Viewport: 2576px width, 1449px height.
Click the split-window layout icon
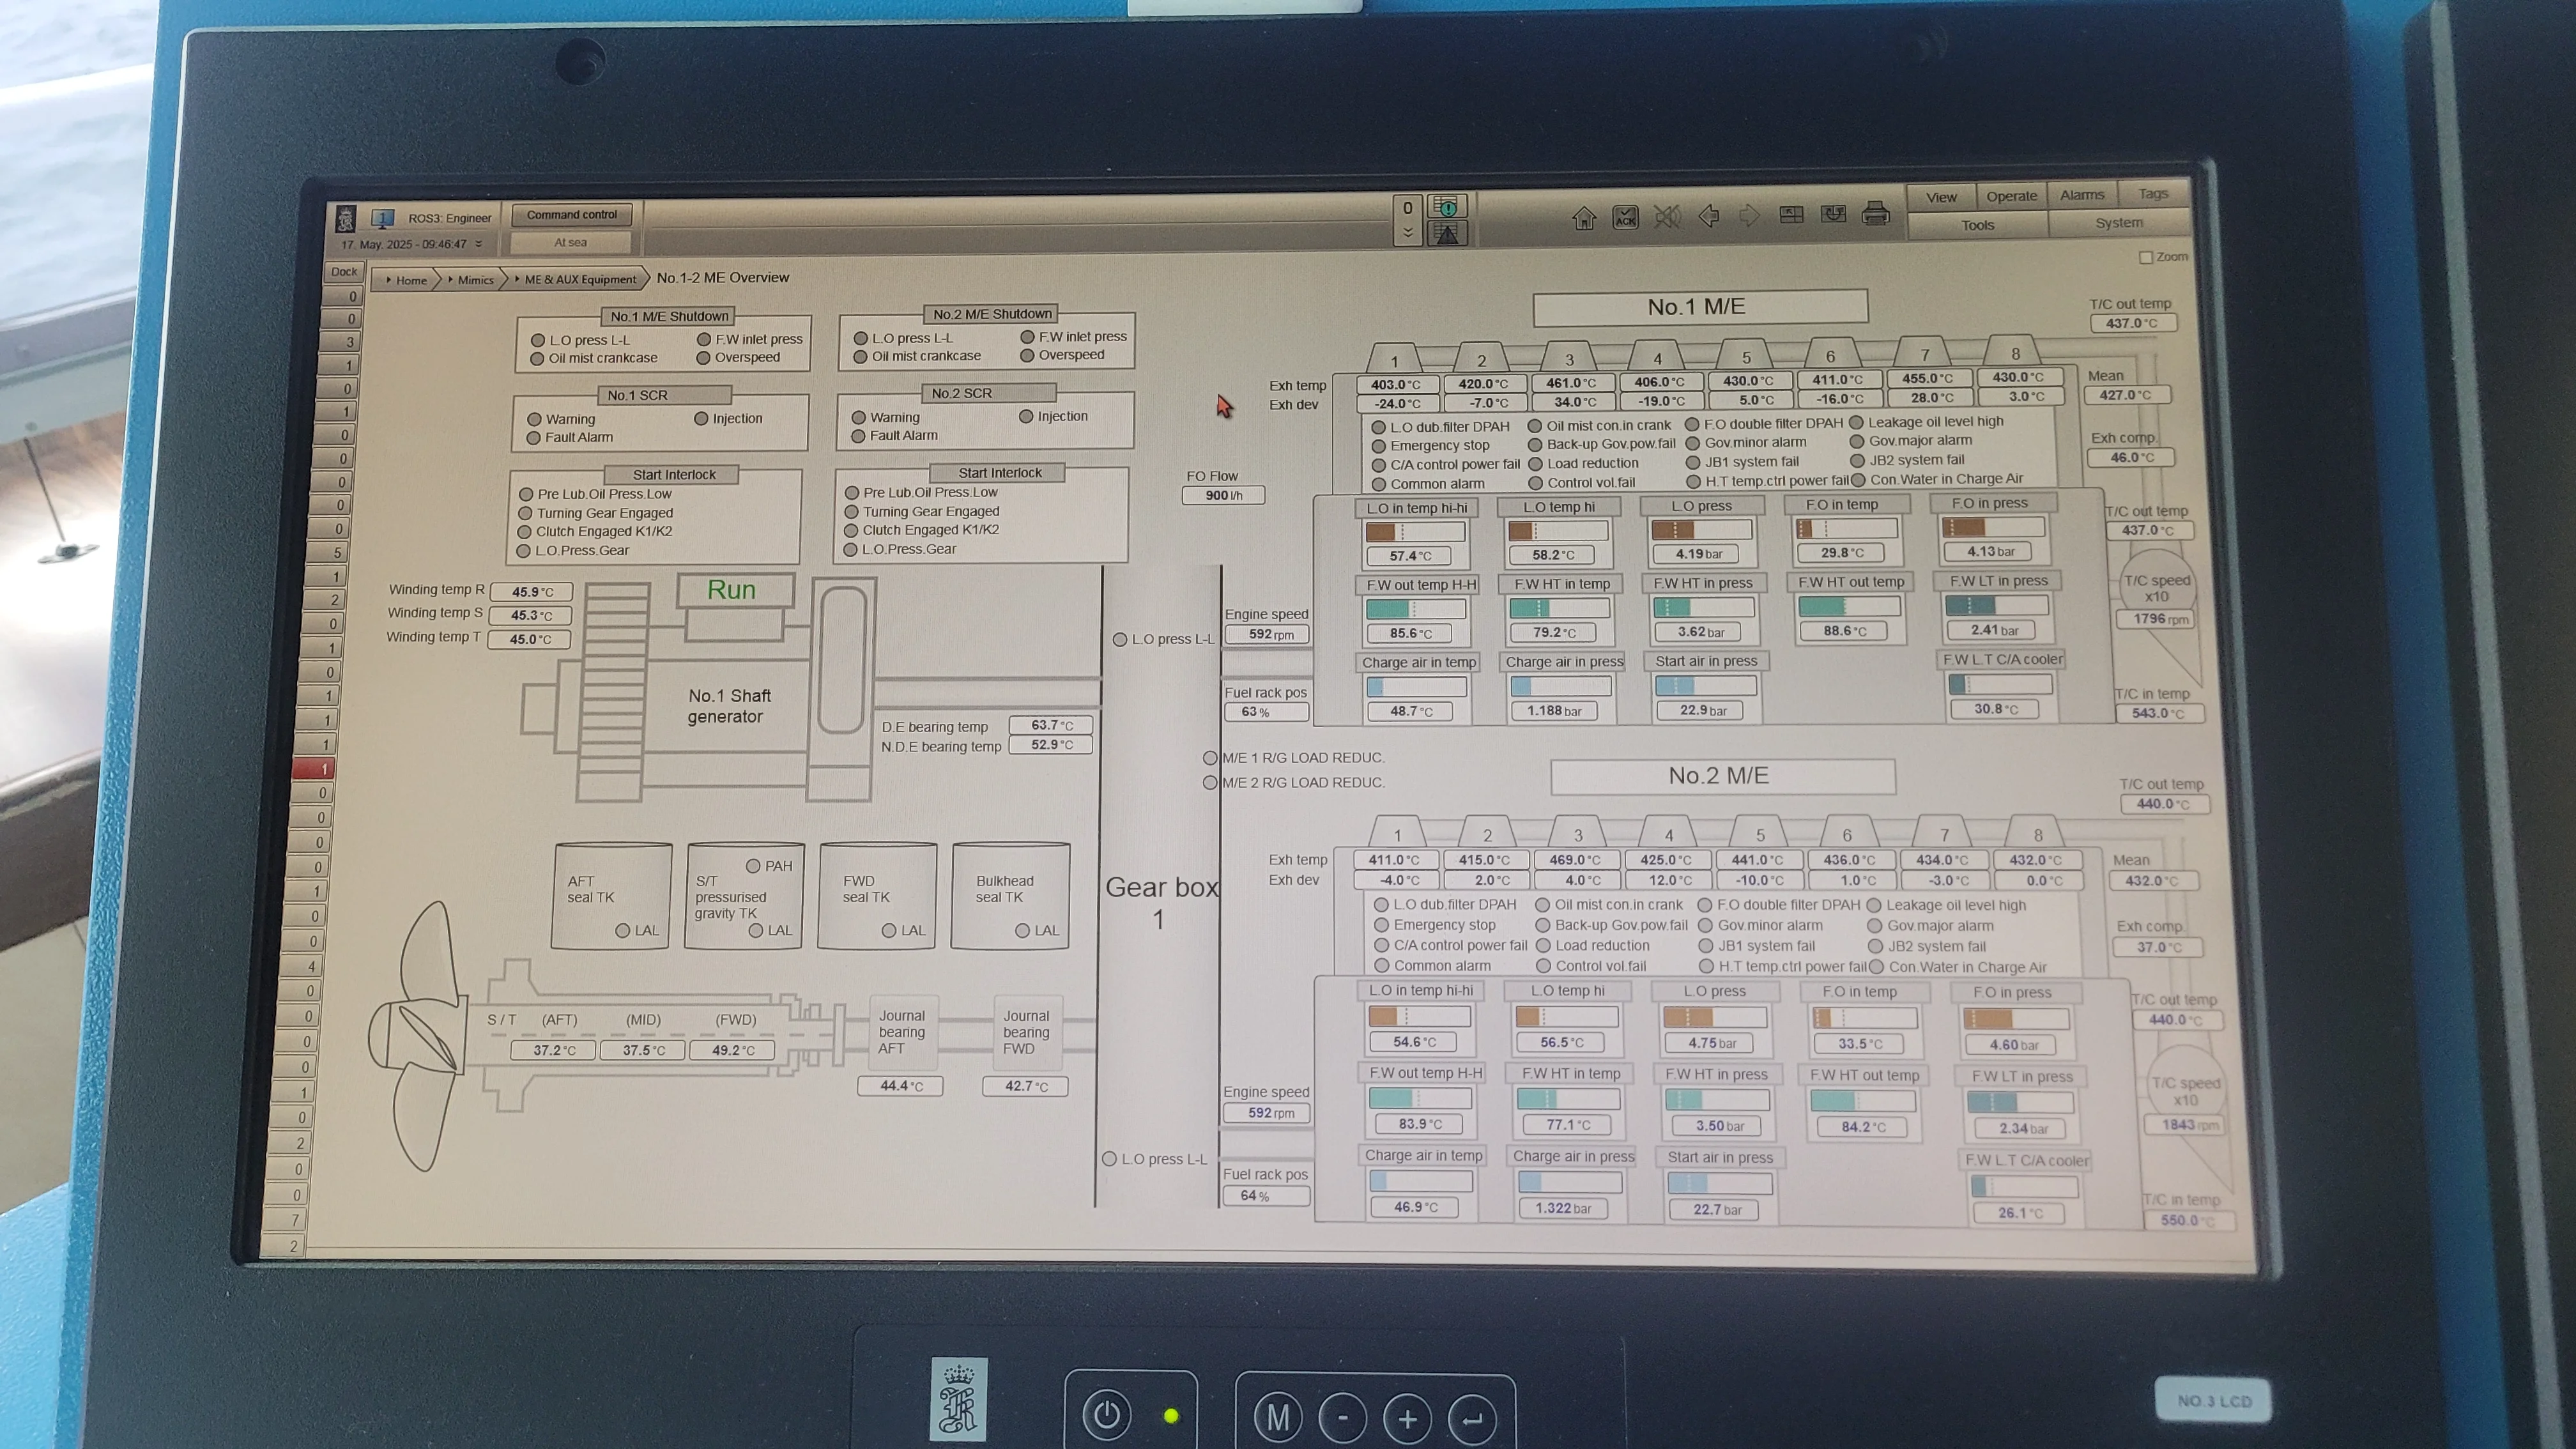(1791, 215)
